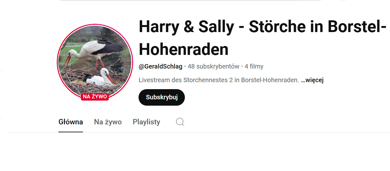
Task: Click the Borstel-Hohenraden text in the description
Action: click(270, 80)
